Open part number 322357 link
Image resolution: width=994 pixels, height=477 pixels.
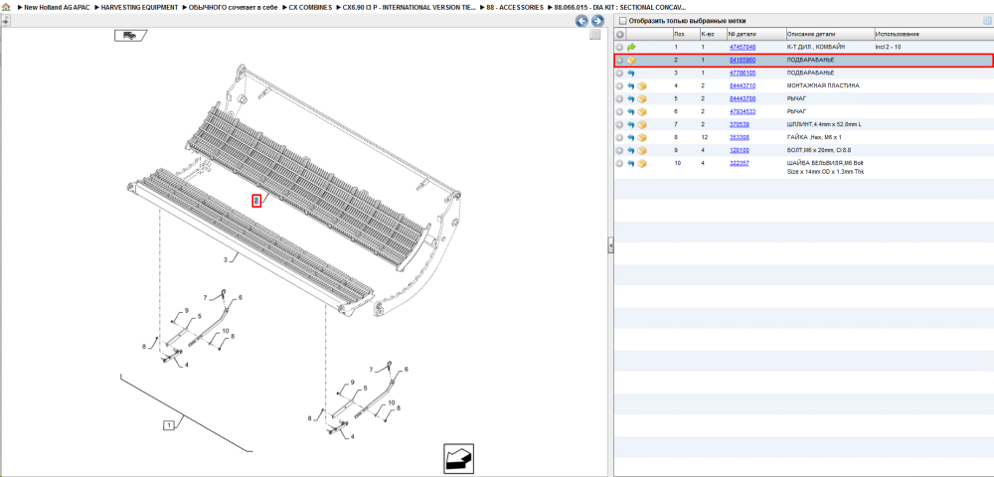(740, 163)
